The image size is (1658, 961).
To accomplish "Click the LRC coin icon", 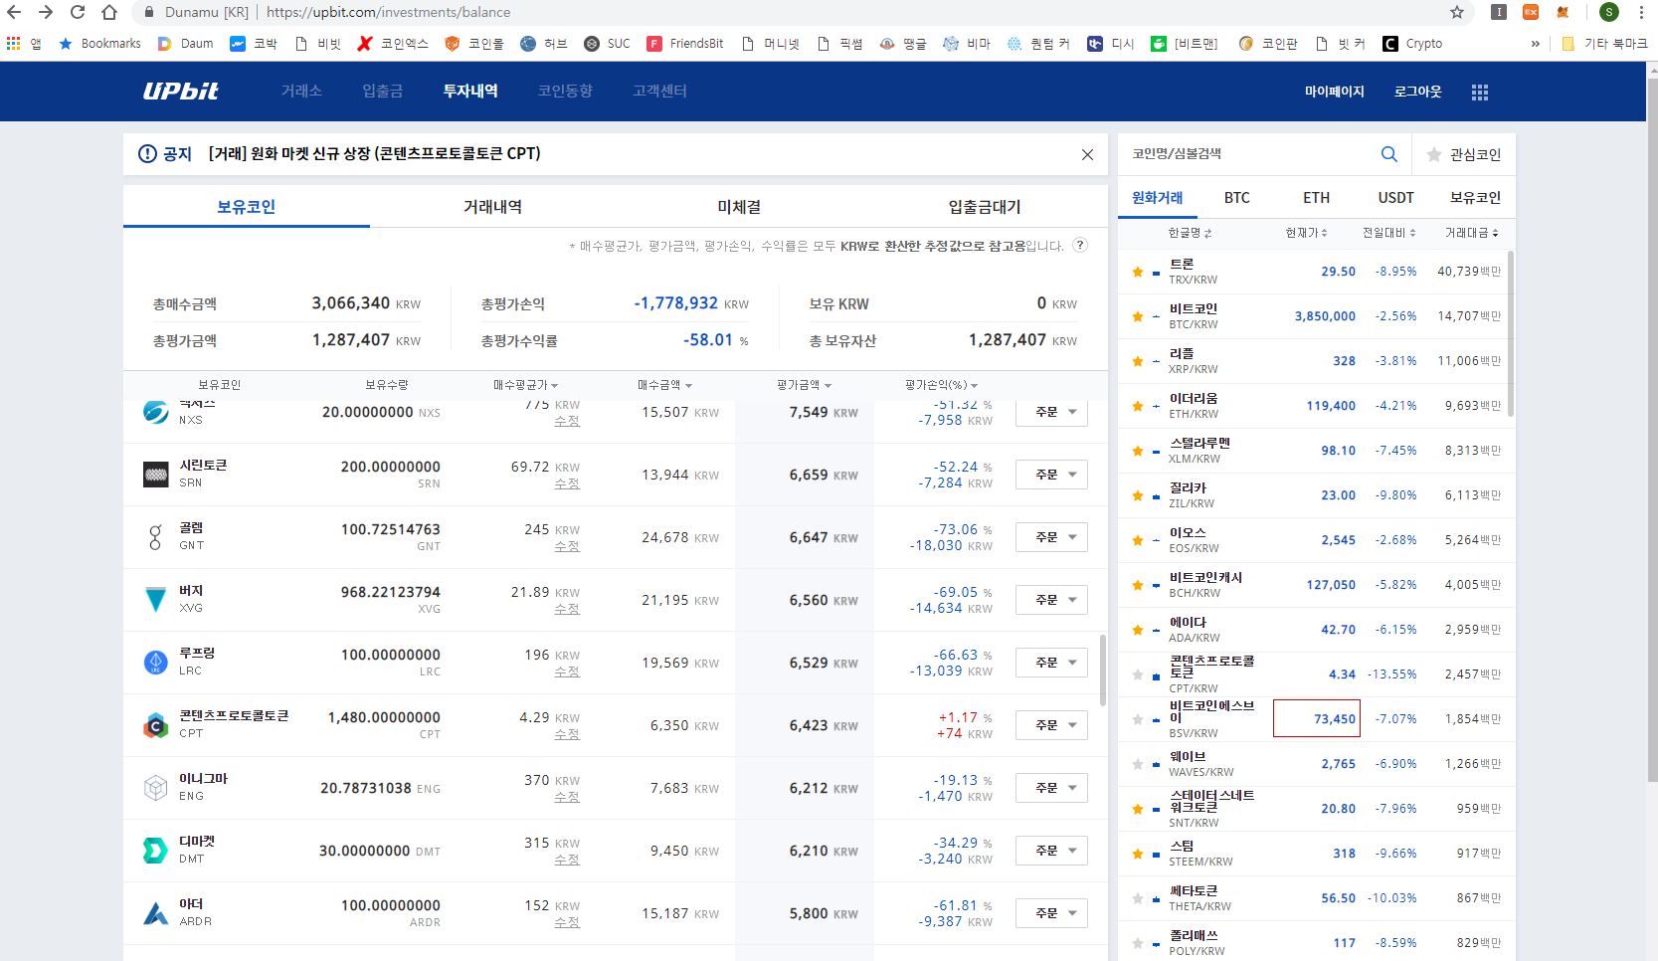I will (156, 663).
